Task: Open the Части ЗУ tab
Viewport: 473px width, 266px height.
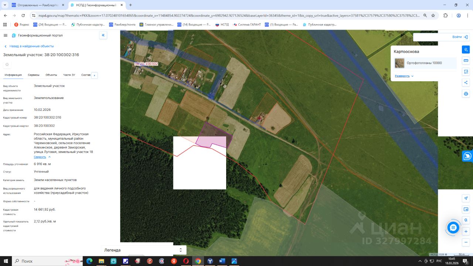Action: point(69,75)
